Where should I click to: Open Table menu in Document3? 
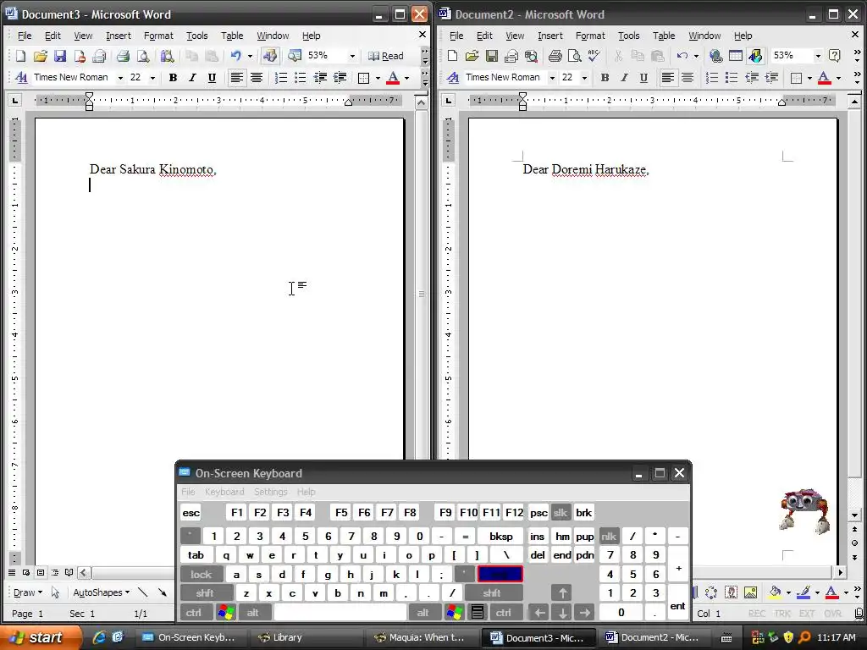click(x=232, y=36)
